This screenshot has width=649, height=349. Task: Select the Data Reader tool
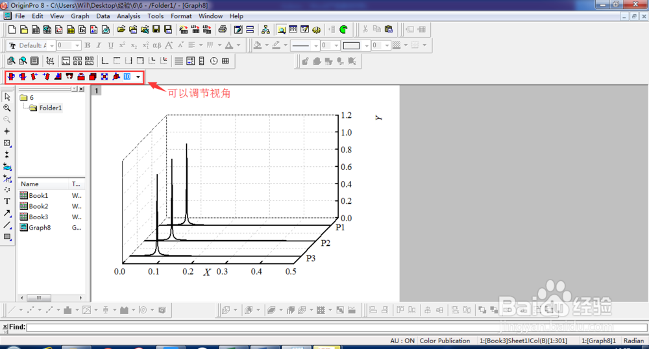(7, 143)
